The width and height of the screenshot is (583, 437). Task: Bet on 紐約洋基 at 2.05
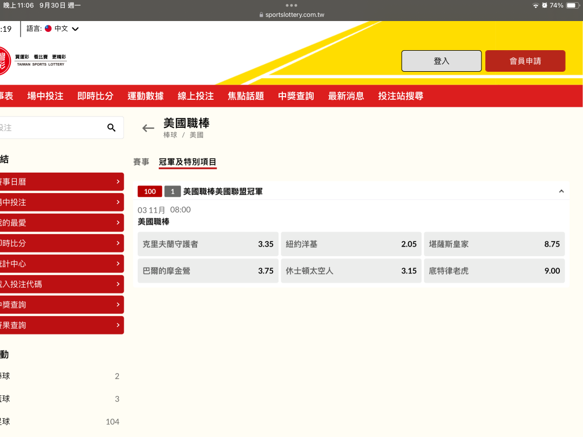coord(351,244)
